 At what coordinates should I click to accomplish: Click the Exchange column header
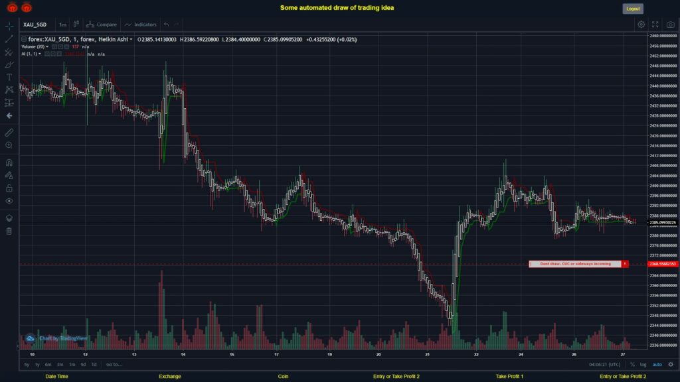point(170,377)
